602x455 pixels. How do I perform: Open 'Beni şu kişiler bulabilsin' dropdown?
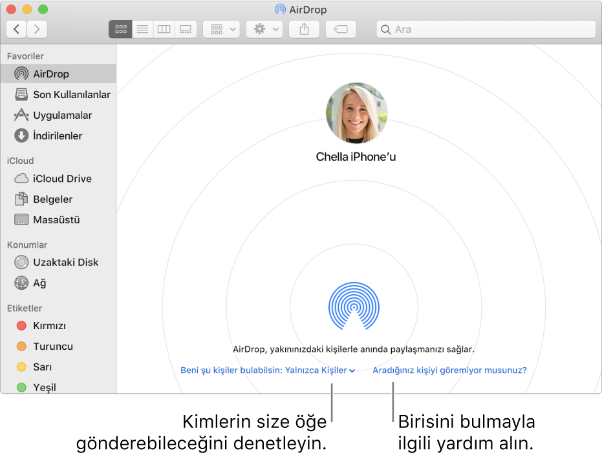268,370
